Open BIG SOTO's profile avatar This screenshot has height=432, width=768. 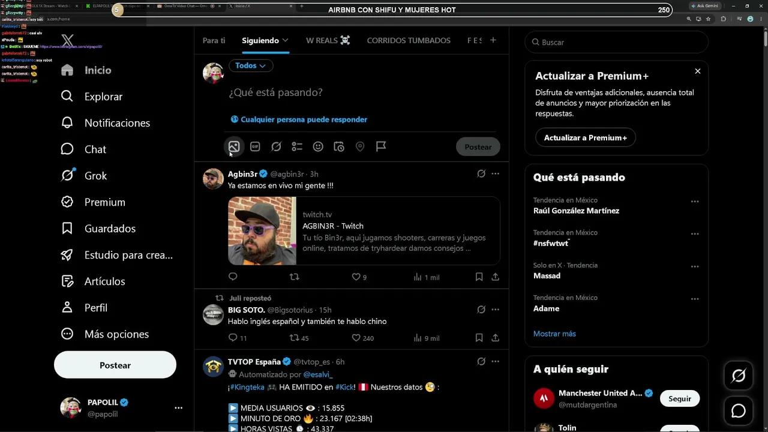point(213,314)
